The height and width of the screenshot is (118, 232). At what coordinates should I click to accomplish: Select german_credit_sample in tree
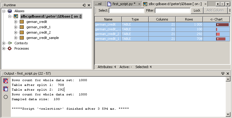(x=43, y=38)
